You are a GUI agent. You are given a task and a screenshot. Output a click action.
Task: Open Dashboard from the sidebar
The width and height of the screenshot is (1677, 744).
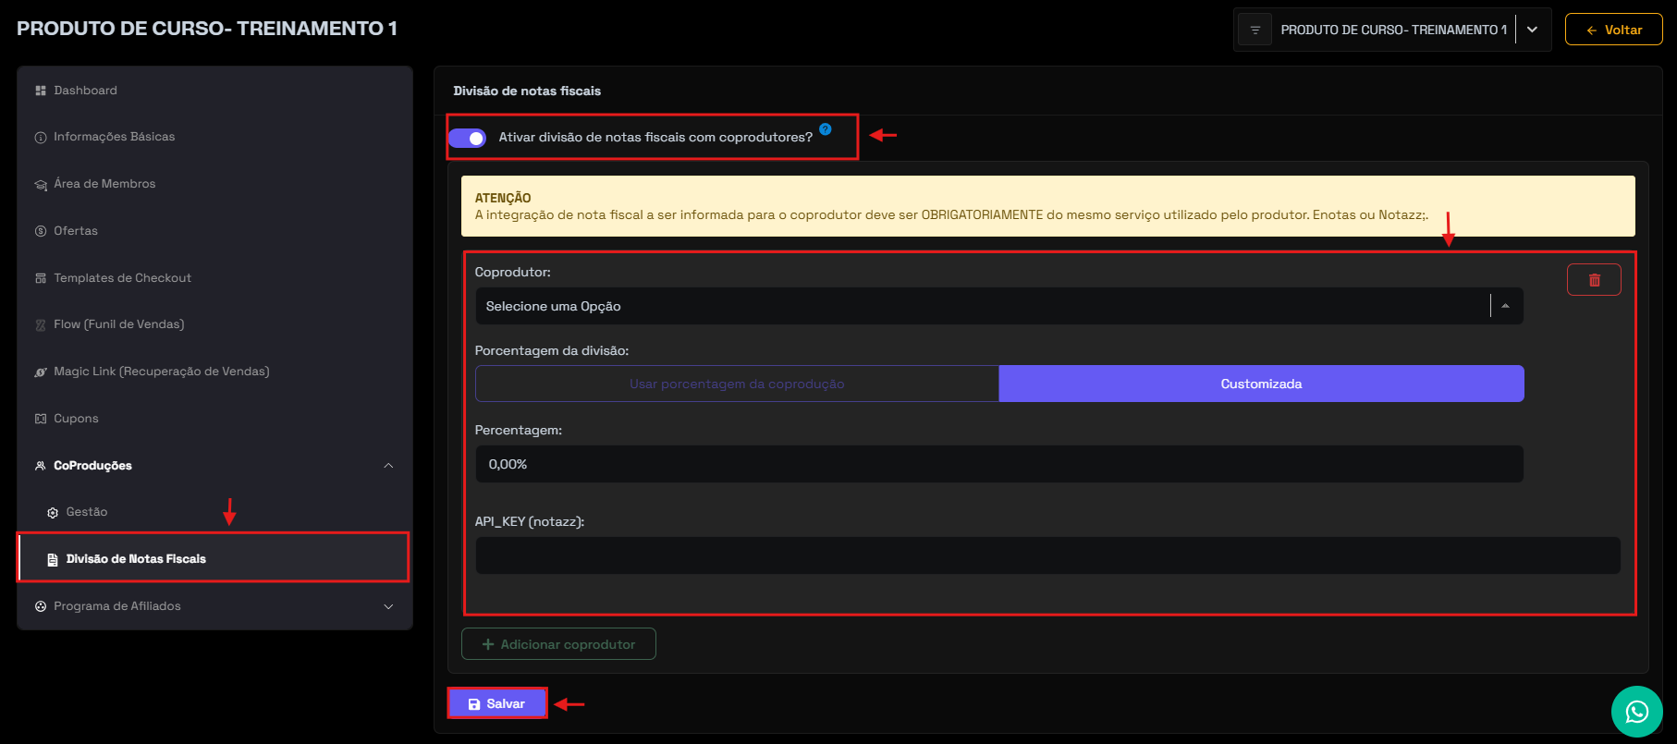point(85,91)
